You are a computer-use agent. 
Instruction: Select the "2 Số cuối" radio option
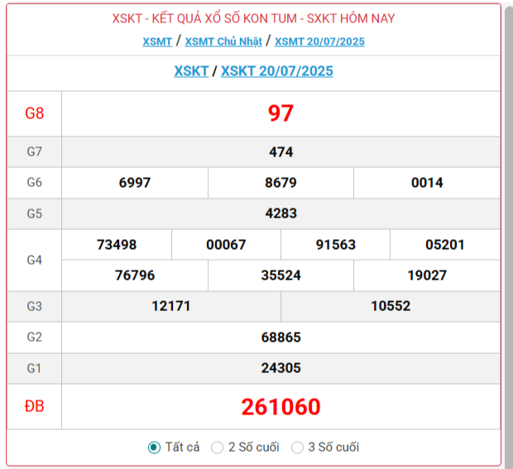218,447
